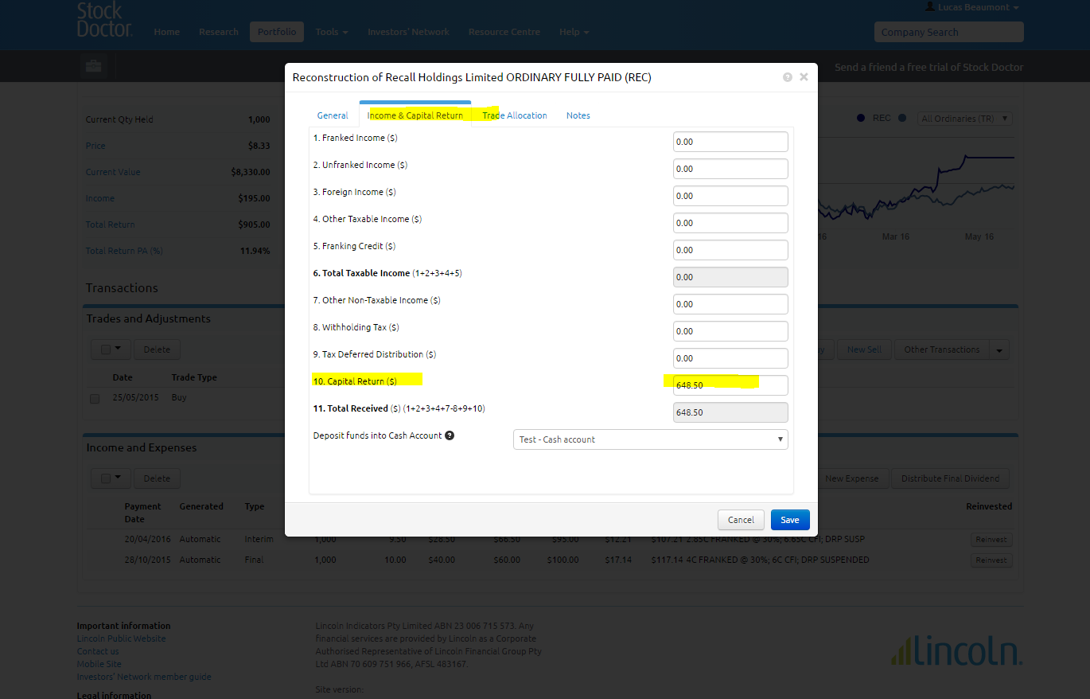Open Investors' Network page

tap(408, 32)
